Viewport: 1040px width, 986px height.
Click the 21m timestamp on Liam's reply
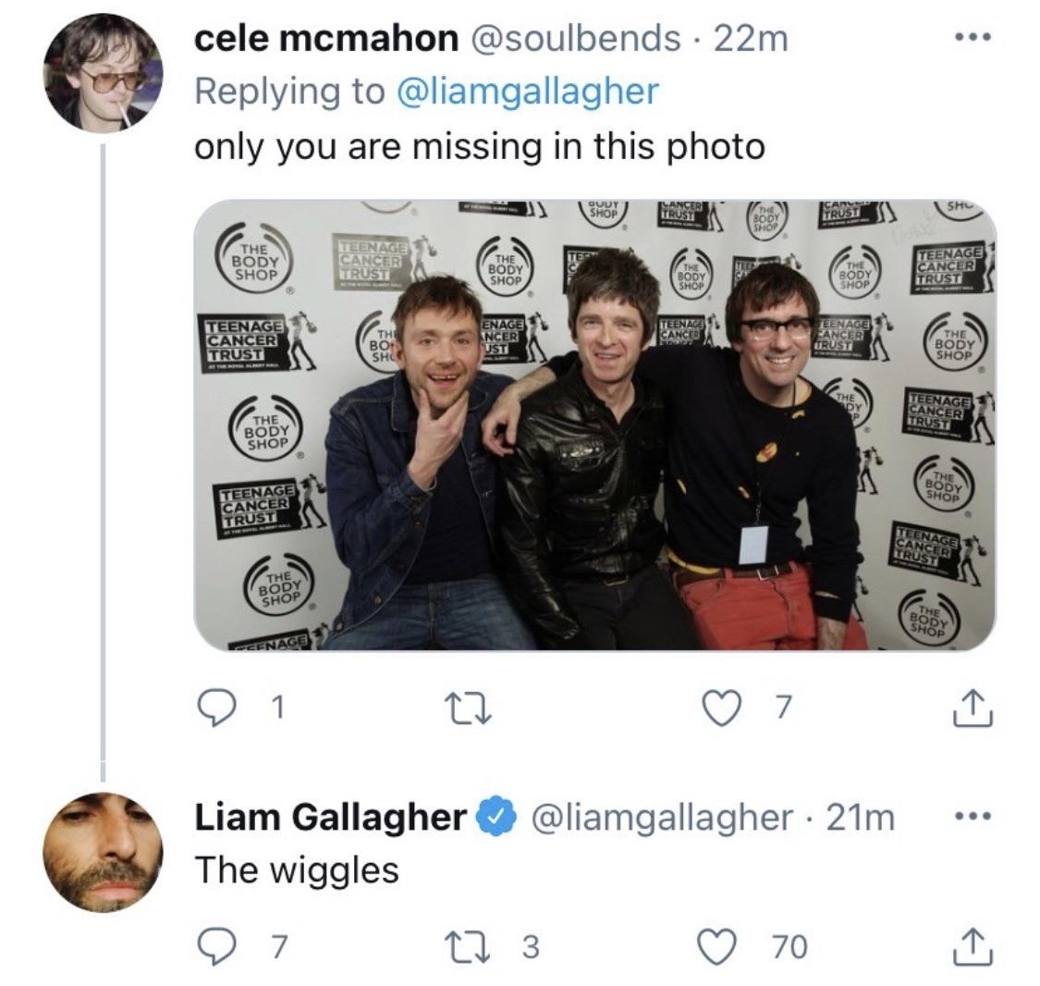click(861, 818)
